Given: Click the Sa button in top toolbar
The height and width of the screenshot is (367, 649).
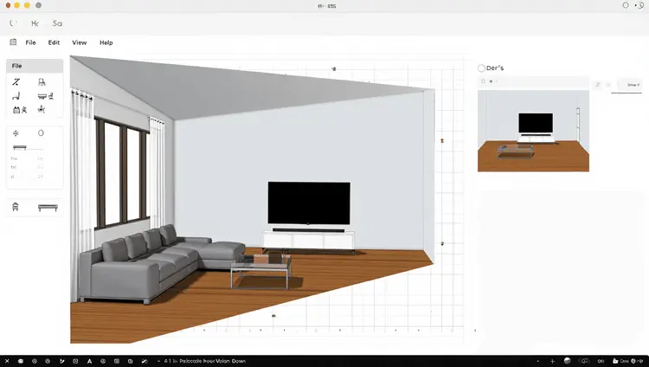Looking at the screenshot, I should [57, 23].
